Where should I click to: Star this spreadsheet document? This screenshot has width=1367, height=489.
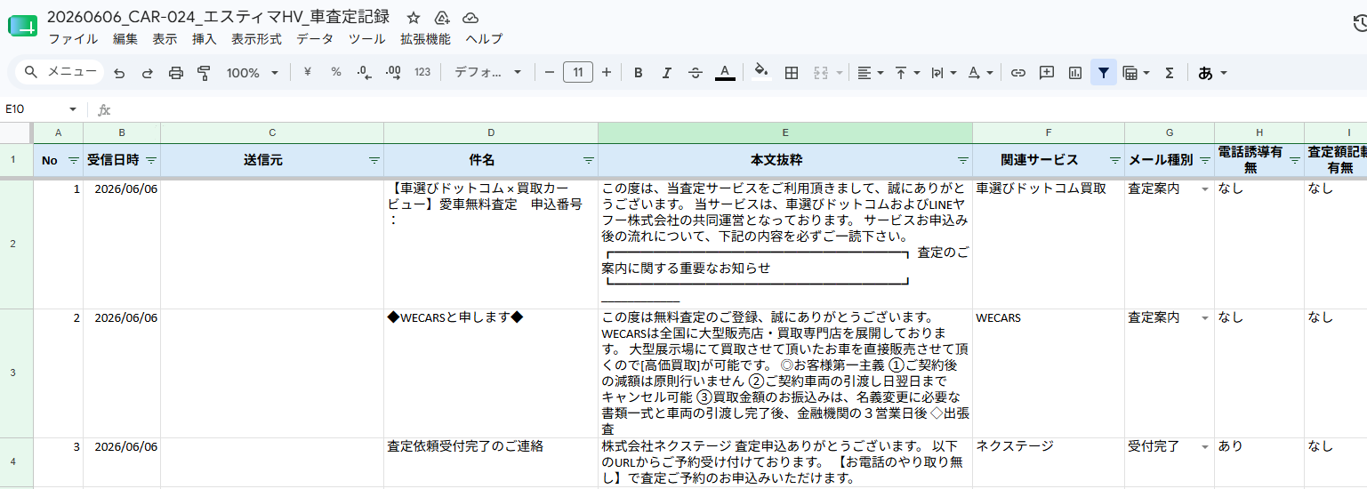click(x=412, y=17)
